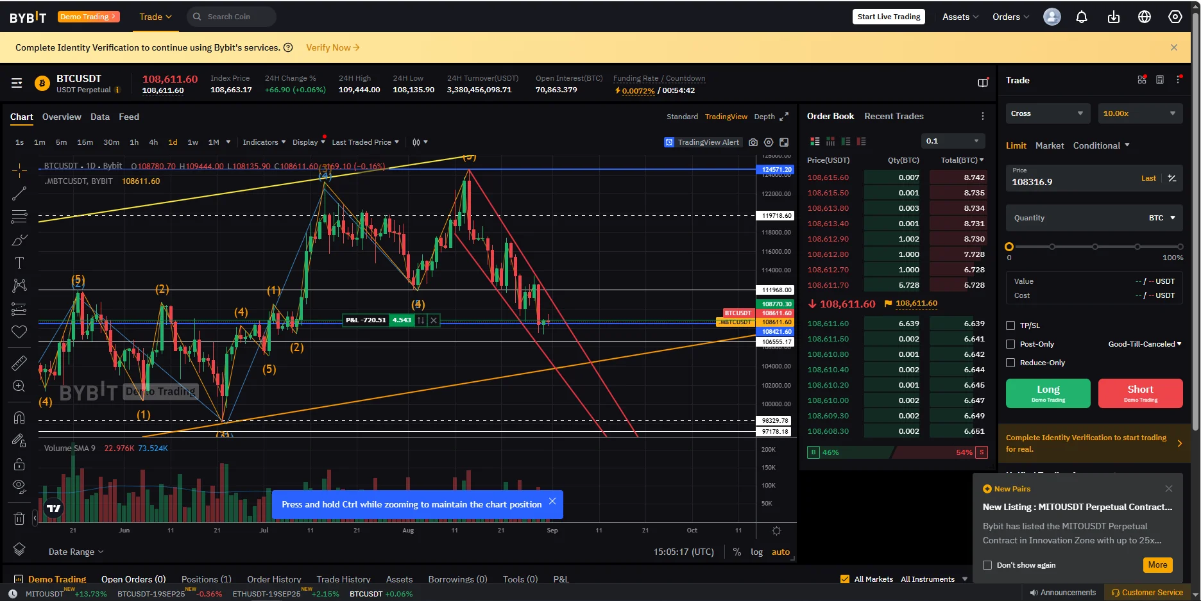Image resolution: width=1201 pixels, height=601 pixels.
Task: Toggle the percent scale option
Action: [737, 552]
